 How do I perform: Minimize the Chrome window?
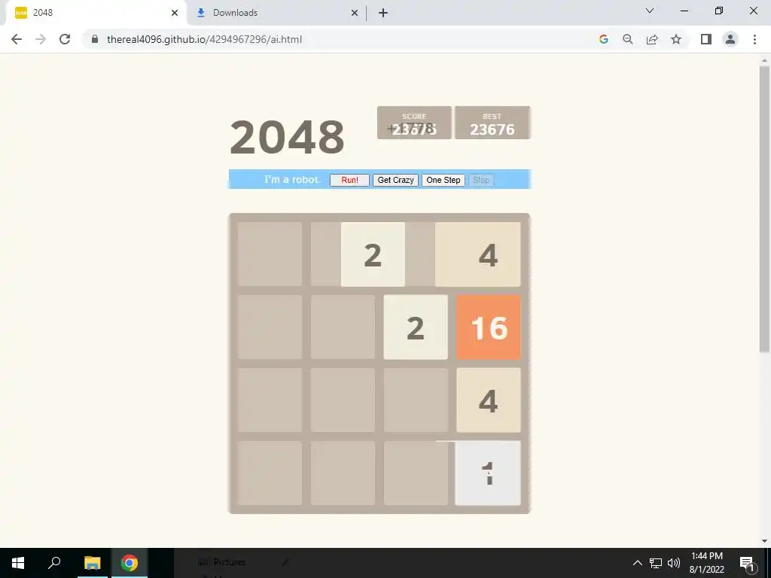coord(684,11)
